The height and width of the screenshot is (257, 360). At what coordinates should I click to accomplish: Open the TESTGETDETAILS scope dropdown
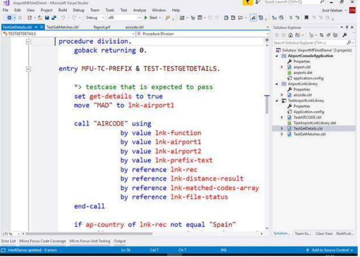[x=68, y=34]
